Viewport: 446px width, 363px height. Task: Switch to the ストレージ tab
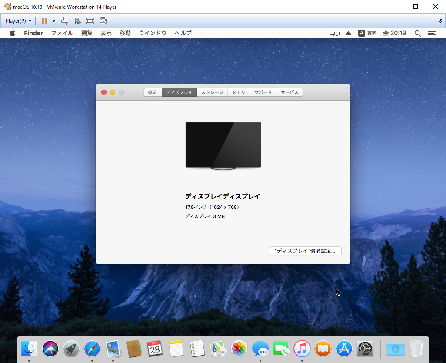(x=212, y=92)
